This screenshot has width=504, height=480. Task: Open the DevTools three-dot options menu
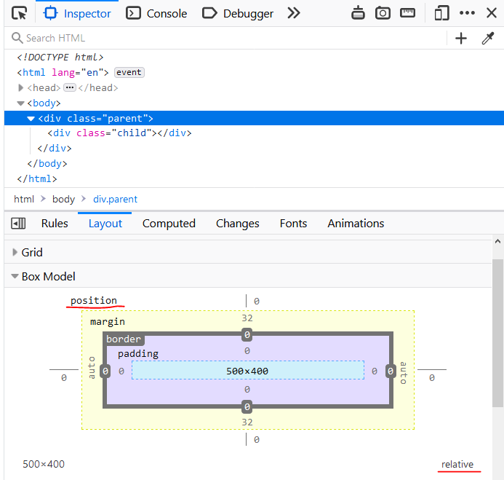pyautogui.click(x=467, y=13)
